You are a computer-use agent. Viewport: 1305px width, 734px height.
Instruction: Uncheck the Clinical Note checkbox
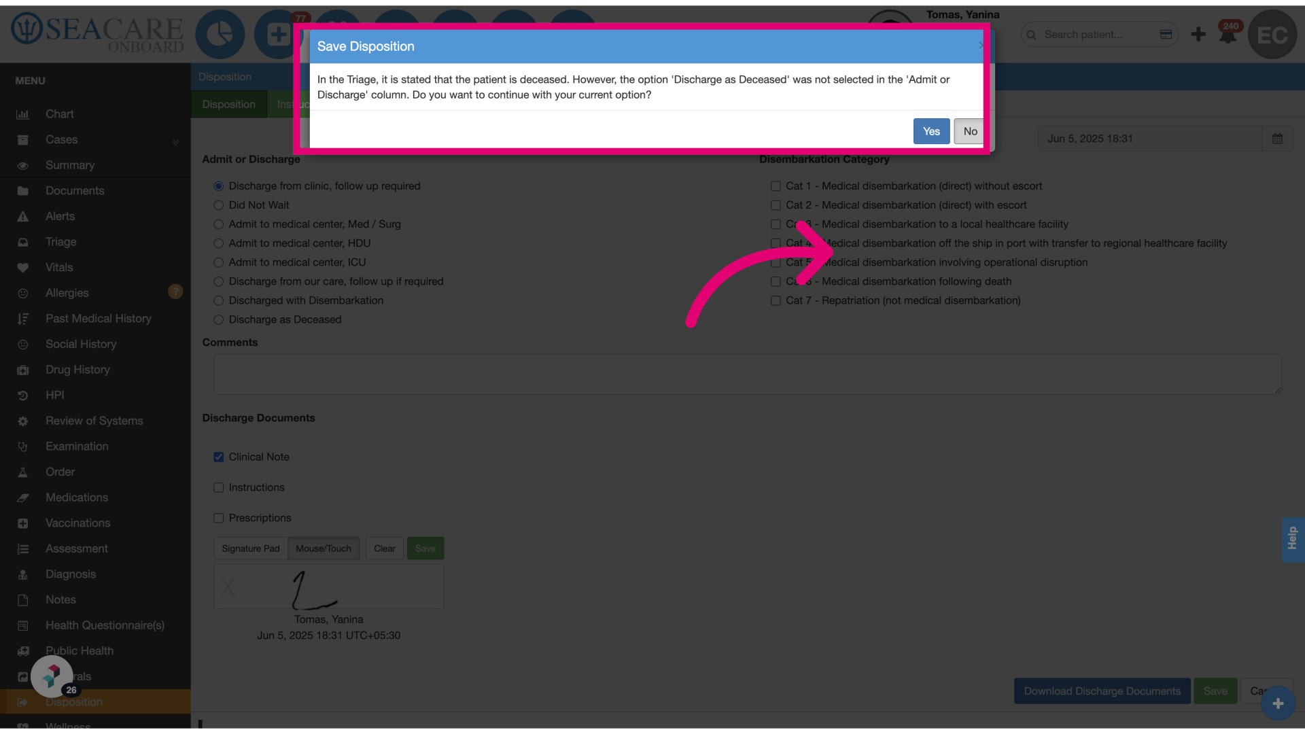(218, 457)
